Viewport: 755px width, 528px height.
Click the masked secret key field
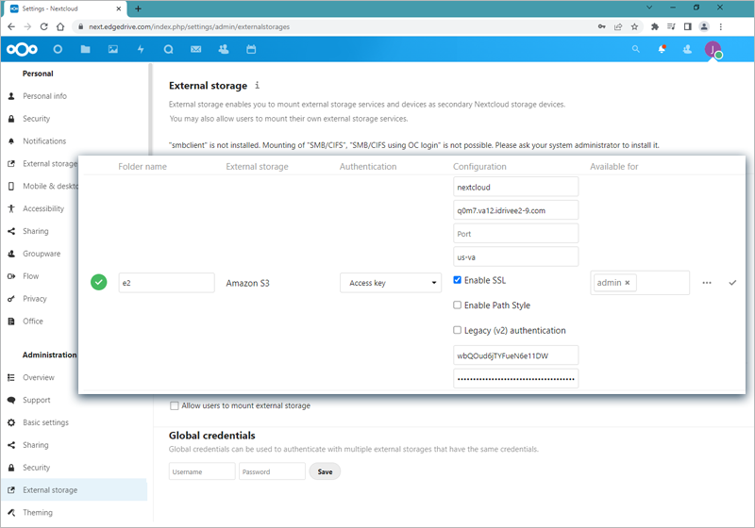515,378
